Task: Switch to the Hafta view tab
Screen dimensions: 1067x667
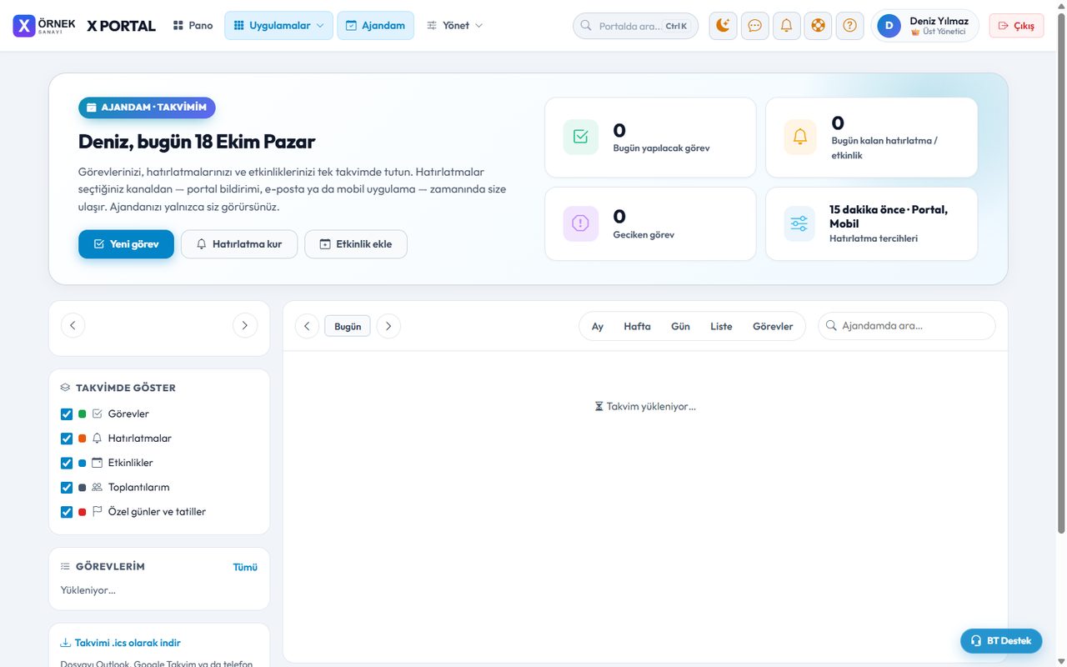Action: click(x=637, y=326)
